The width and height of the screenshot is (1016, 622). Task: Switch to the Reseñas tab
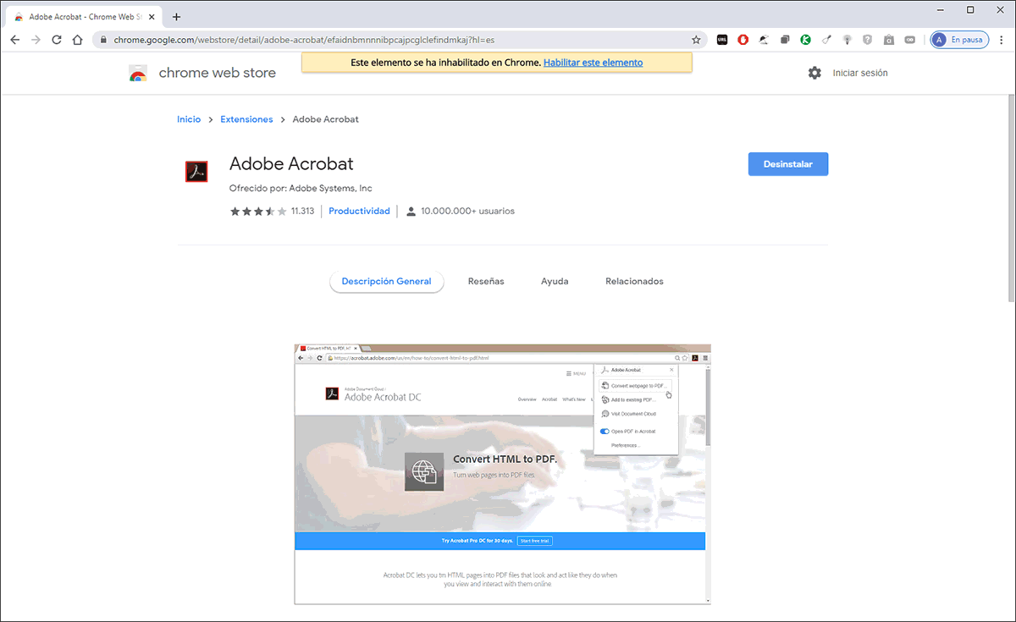pyautogui.click(x=486, y=281)
